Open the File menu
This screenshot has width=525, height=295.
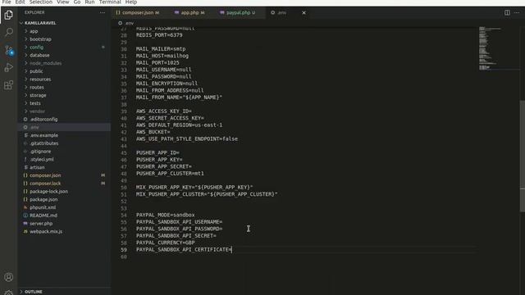point(7,2)
